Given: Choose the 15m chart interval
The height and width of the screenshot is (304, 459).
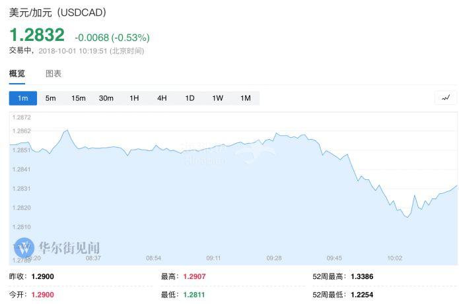Looking at the screenshot, I should click(79, 98).
